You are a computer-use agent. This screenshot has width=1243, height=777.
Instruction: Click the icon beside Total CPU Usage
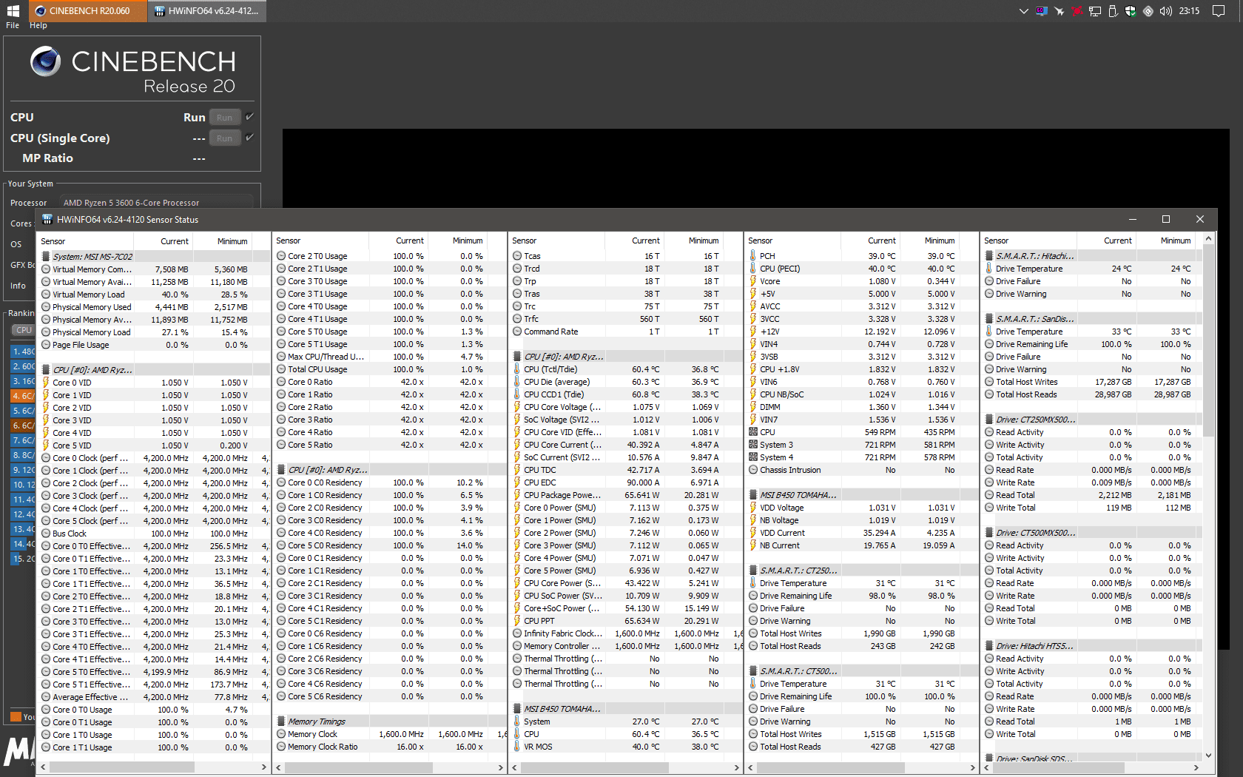281,369
